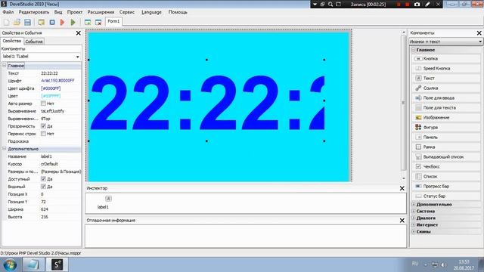
Task: Click the Цвет value color field
Action: (51, 96)
